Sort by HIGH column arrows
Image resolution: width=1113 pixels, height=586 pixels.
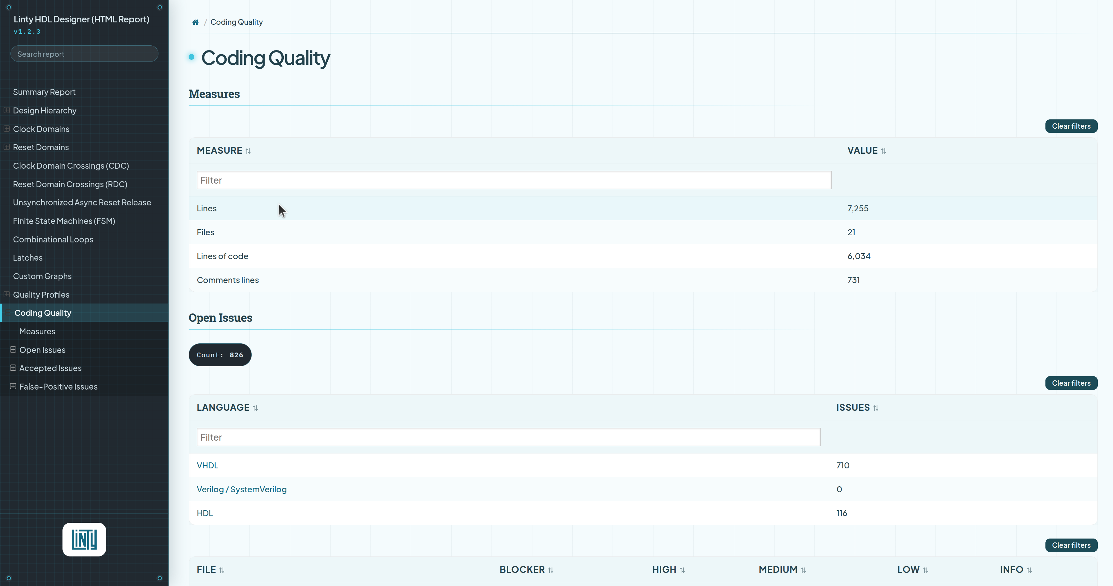(682, 570)
